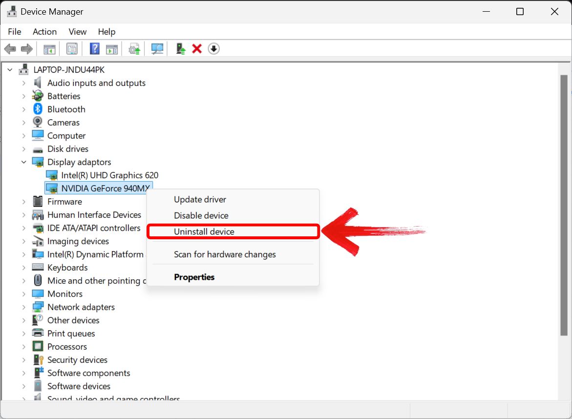The image size is (572, 419).
Task: Click the Update device driver toolbar icon
Action: [134, 49]
